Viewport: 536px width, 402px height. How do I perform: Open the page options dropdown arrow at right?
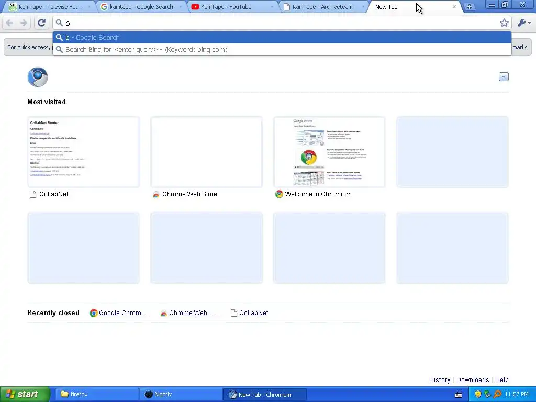(x=504, y=77)
